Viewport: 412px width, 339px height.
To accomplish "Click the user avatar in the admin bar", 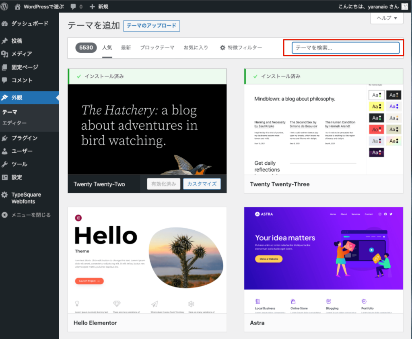I will click(x=405, y=6).
